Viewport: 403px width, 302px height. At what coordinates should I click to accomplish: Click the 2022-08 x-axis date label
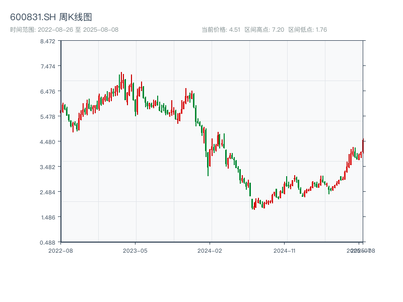pos(60,250)
